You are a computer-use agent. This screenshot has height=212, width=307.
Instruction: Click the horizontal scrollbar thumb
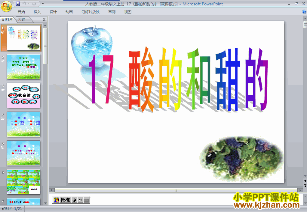(x=176, y=190)
